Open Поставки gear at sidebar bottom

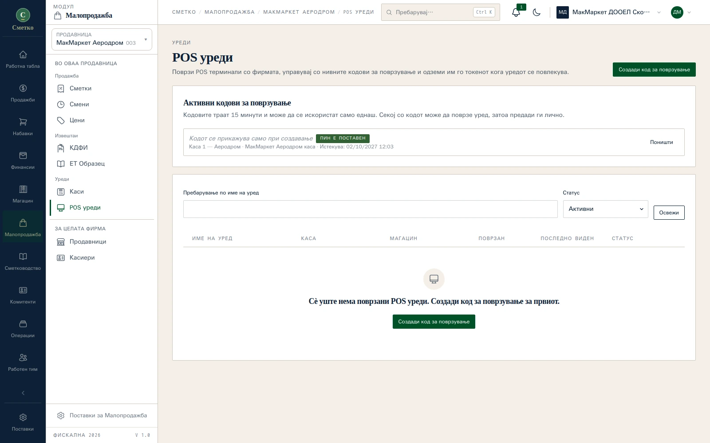pyautogui.click(x=23, y=423)
